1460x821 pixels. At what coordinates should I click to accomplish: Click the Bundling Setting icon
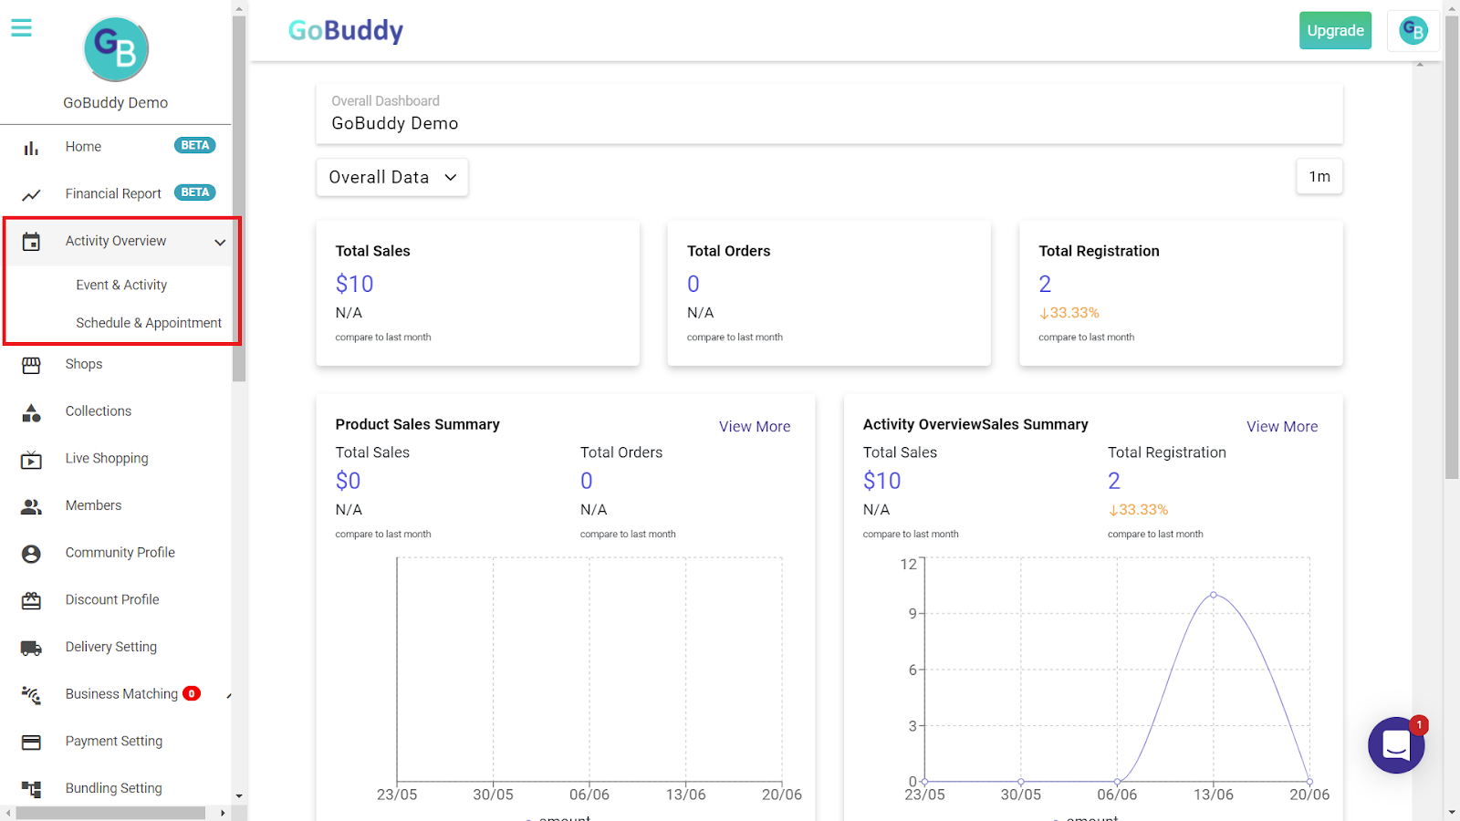tap(31, 790)
